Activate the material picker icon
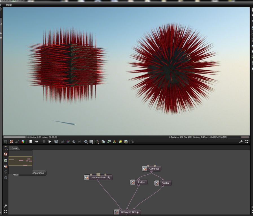The image size is (253, 216). pos(68,142)
